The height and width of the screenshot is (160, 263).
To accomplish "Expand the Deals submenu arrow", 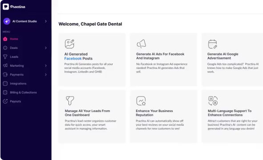I will click(46, 48).
